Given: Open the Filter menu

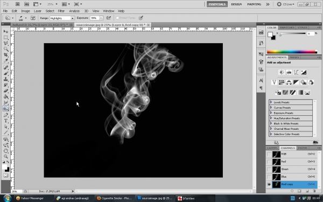Looking at the screenshot, I should click(x=61, y=11).
